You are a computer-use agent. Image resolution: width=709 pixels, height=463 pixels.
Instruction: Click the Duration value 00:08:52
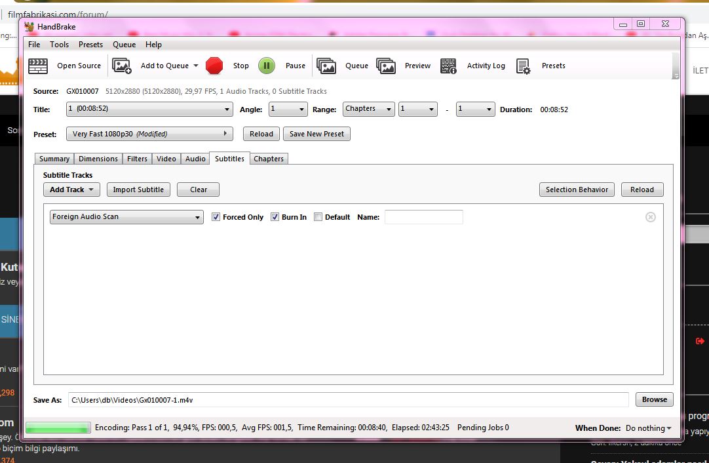[554, 110]
